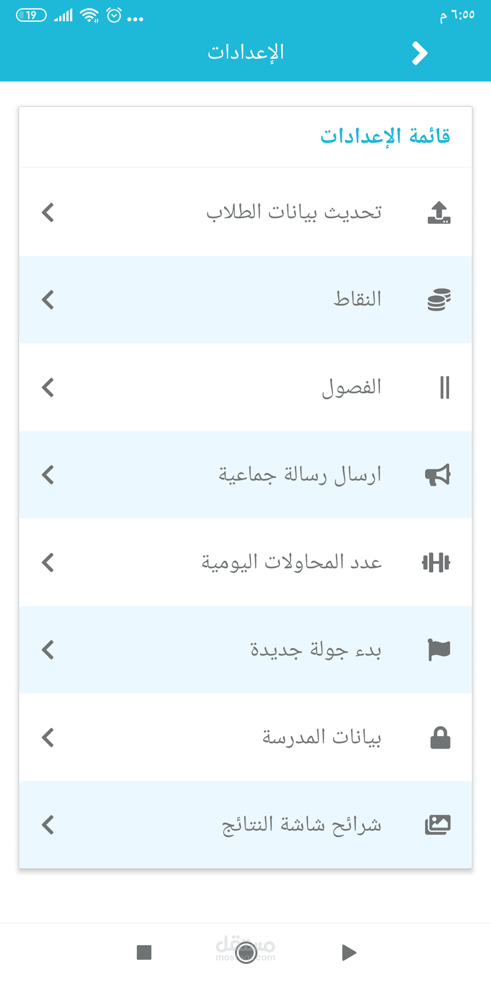Tap the Android recent apps square
This screenshot has width=491, height=982.
(x=144, y=952)
